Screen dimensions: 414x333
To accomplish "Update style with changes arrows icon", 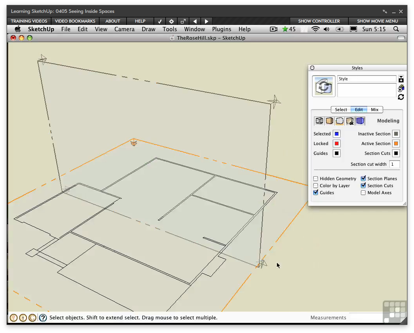I will [401, 97].
